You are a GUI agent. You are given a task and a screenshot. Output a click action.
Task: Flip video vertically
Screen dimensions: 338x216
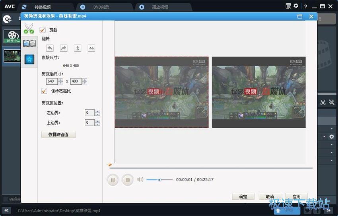point(78,48)
